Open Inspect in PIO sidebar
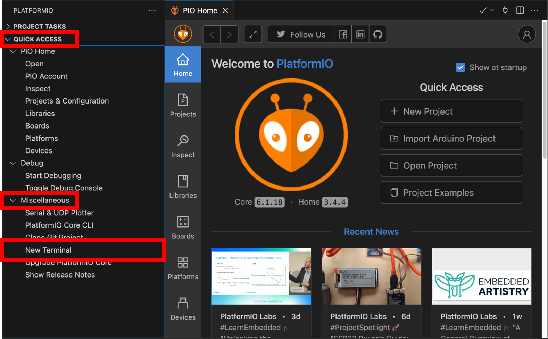This screenshot has height=339, width=548. (x=183, y=146)
